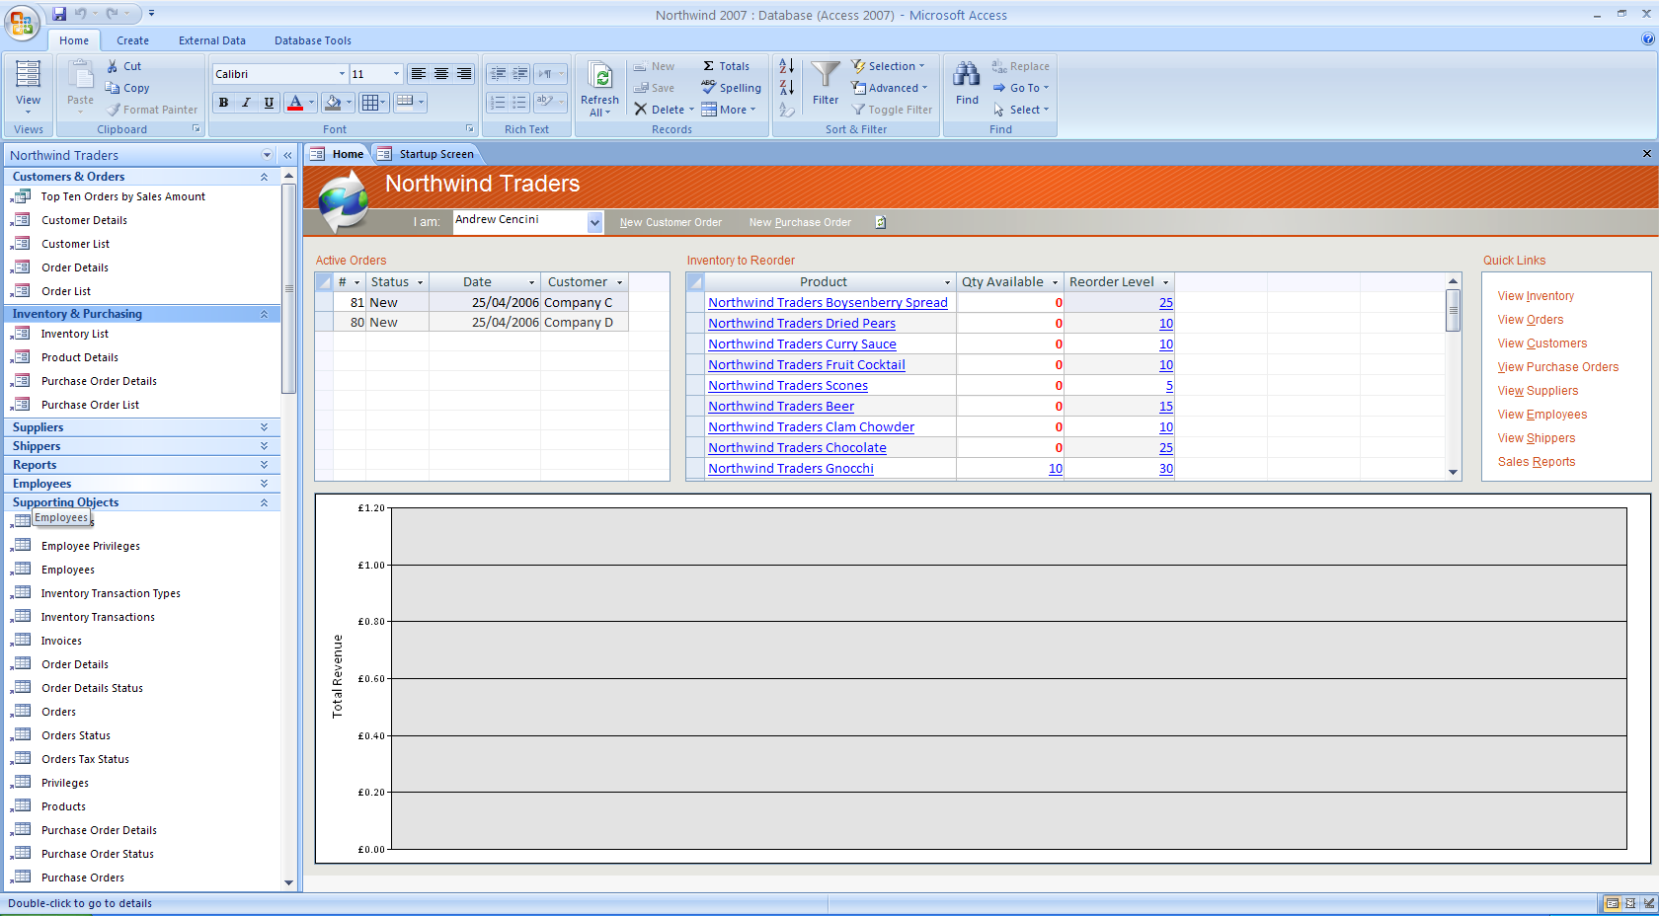Open the font color picker arrow
The height and width of the screenshot is (916, 1659).
click(x=312, y=103)
